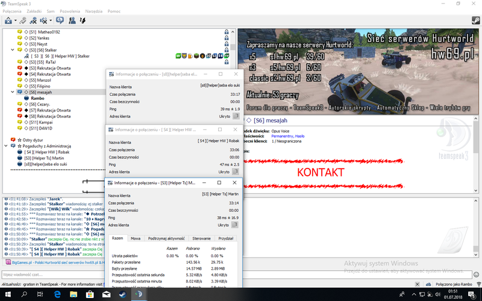The height and width of the screenshot is (301, 482).
Task: Select channel [S5] Marszol
Action: point(40,80)
